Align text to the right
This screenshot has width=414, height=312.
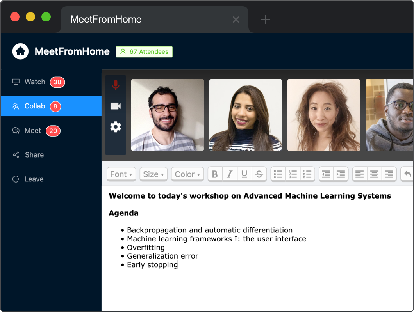[x=389, y=174]
